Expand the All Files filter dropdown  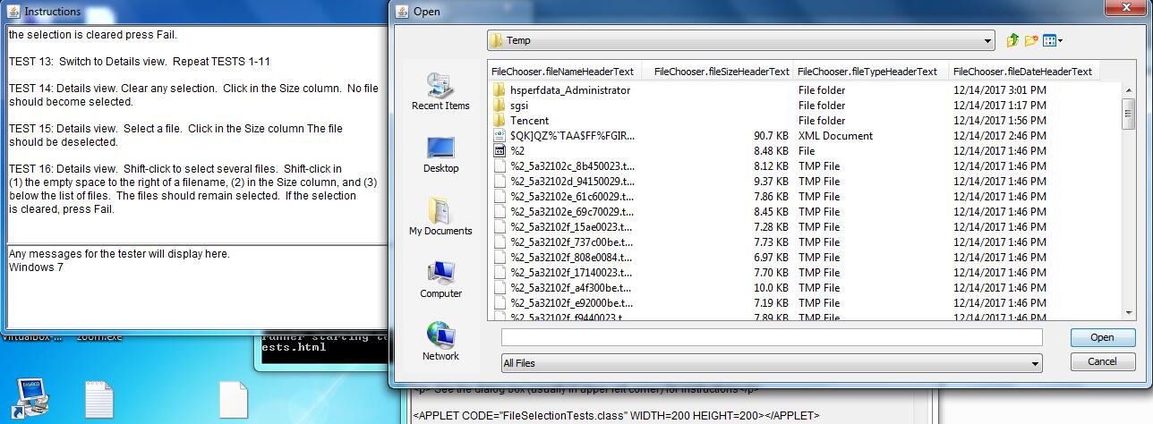pyautogui.click(x=1035, y=364)
